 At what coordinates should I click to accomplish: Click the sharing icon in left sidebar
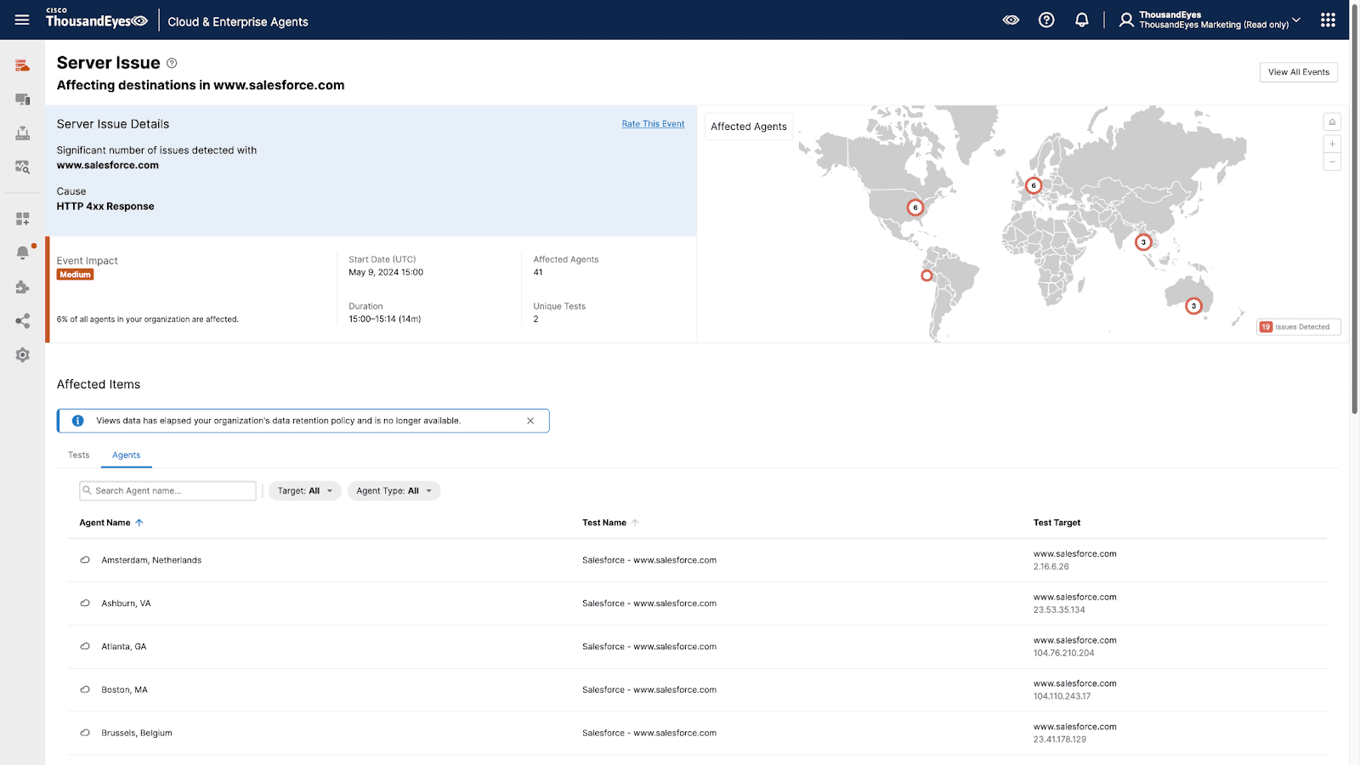[23, 321]
